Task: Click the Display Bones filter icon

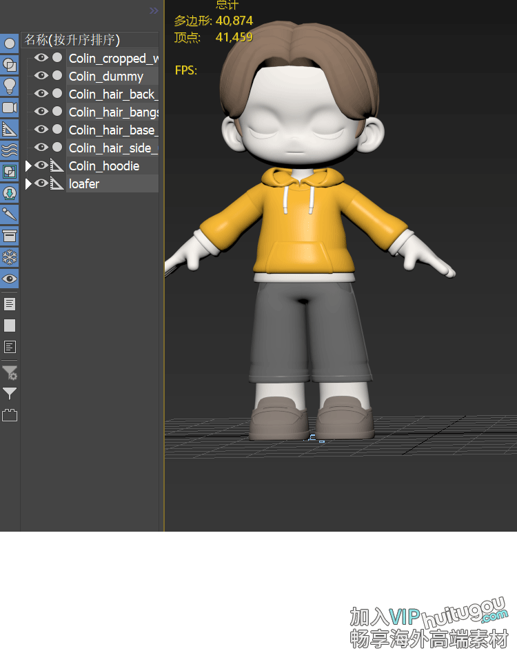Action: coord(10,214)
